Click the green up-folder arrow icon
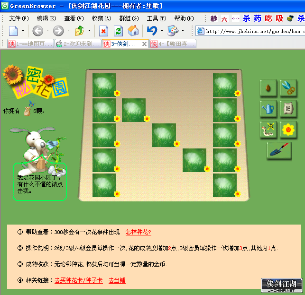The image size is (305, 295). pyautogui.click(x=80, y=31)
